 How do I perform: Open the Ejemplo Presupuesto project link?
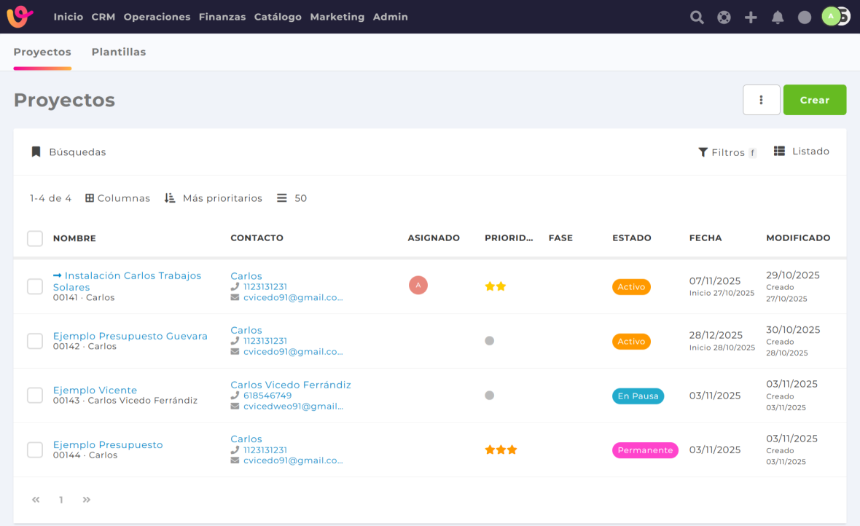click(x=108, y=445)
